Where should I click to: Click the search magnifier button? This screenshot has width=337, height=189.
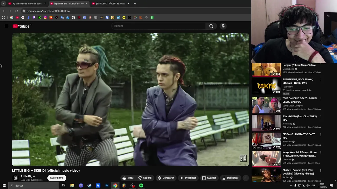pos(211,26)
